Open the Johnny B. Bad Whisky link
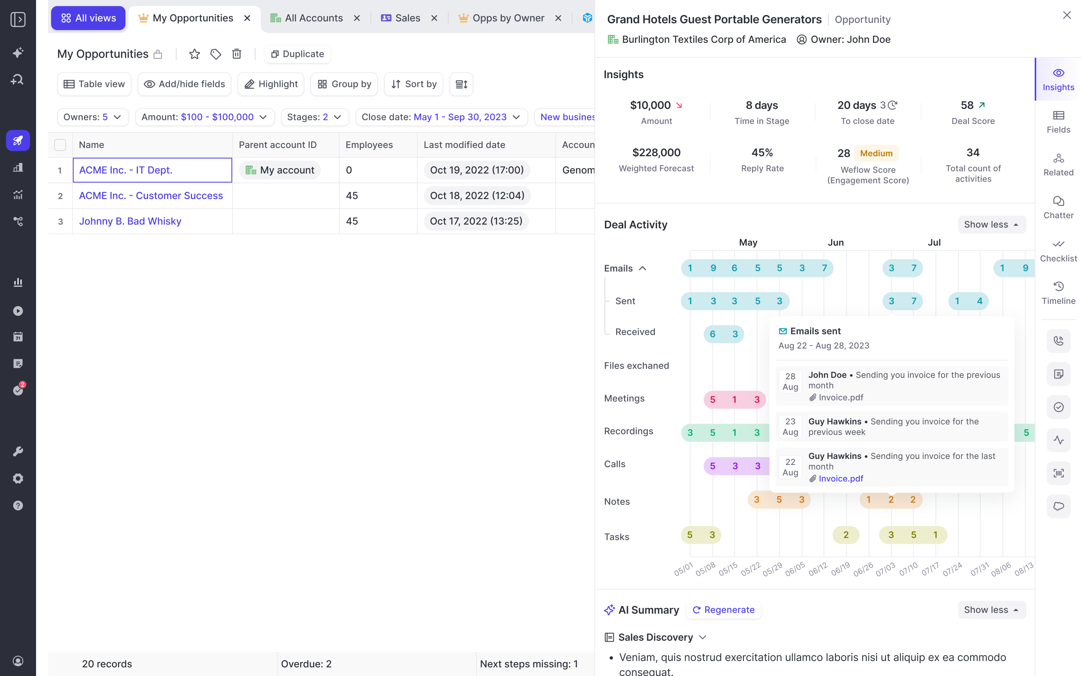 tap(130, 221)
